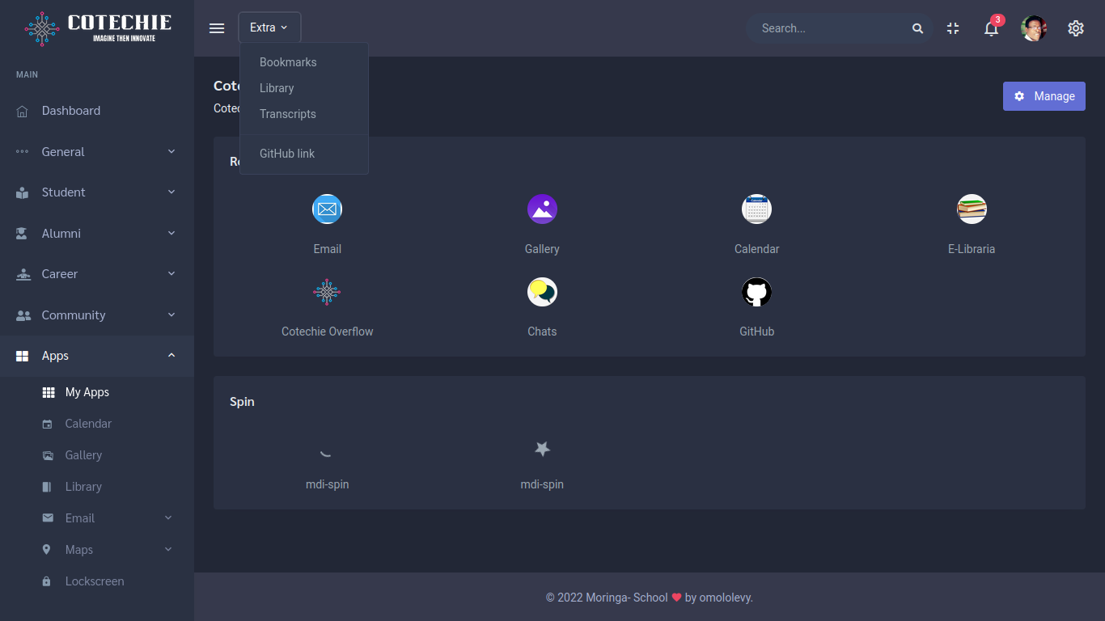Expand the Career sidebar menu
The image size is (1105, 621).
coord(97,274)
